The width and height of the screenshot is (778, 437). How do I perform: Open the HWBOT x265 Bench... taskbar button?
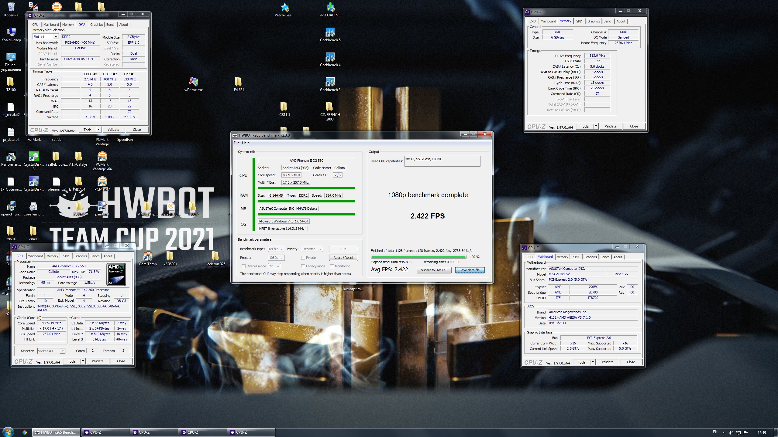coord(56,432)
